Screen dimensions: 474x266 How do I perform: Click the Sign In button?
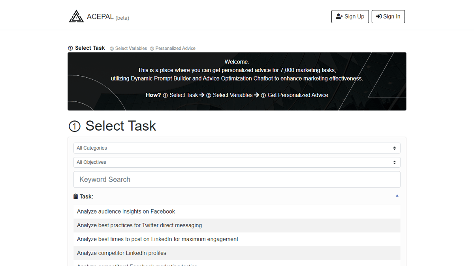[x=388, y=17]
